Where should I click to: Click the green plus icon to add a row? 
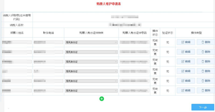click(102, 99)
